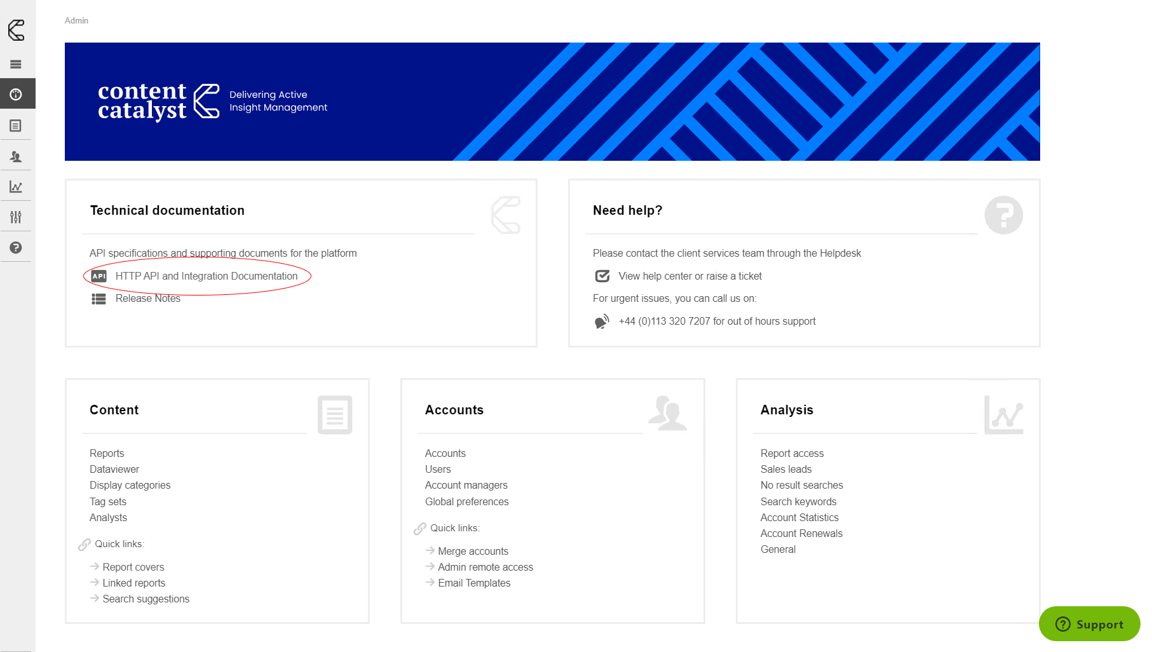
Task: Open the analysis chart icon in sidebar
Action: (x=16, y=187)
